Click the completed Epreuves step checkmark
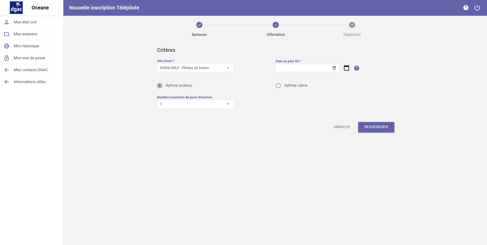Image resolution: width=487 pixels, height=245 pixels. click(199, 25)
